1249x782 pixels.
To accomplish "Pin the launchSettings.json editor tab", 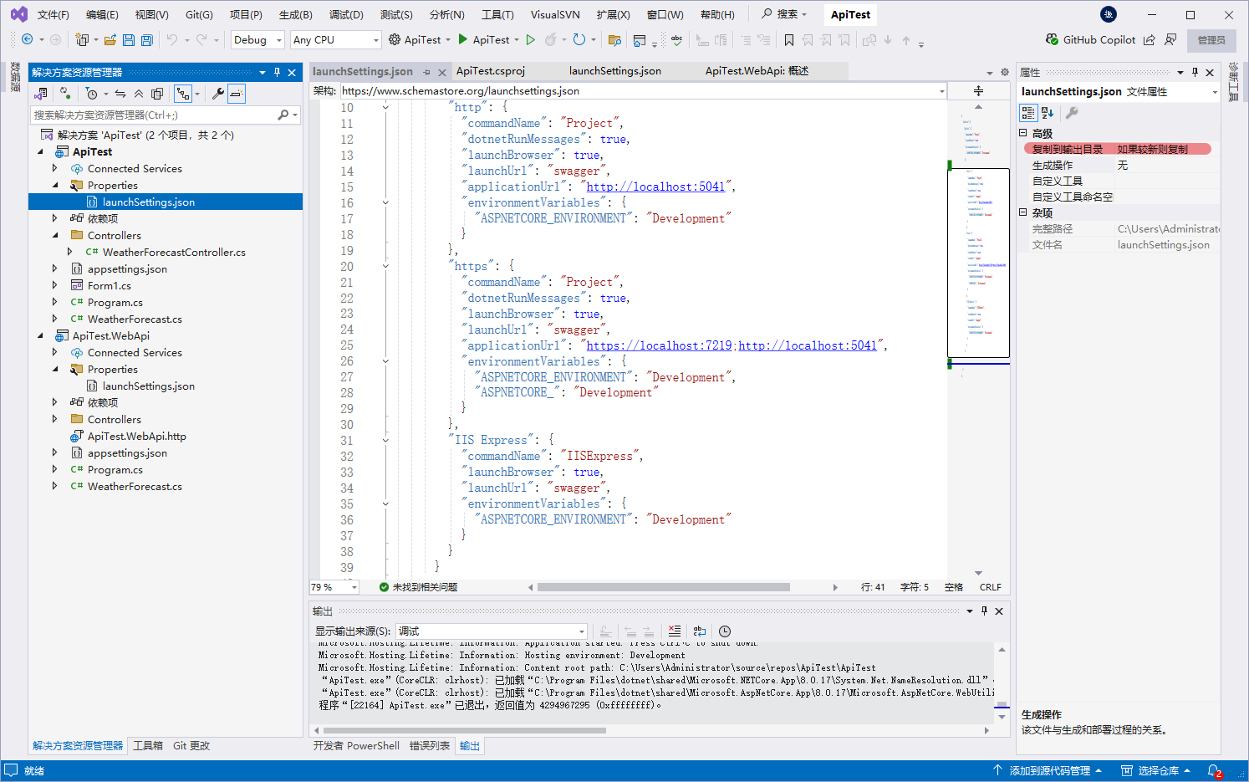I will (426, 72).
